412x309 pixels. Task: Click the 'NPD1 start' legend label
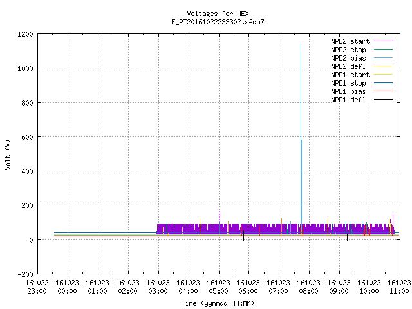tap(350, 75)
